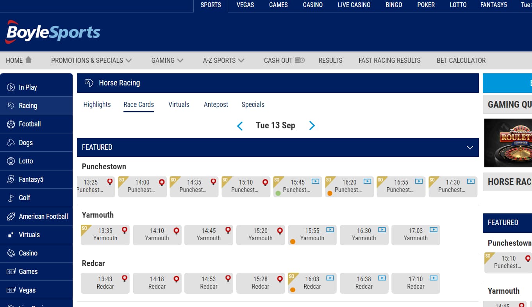Open Yarmouth 17:03 race card
Viewport: 532px width, 307px height.
pos(416,235)
